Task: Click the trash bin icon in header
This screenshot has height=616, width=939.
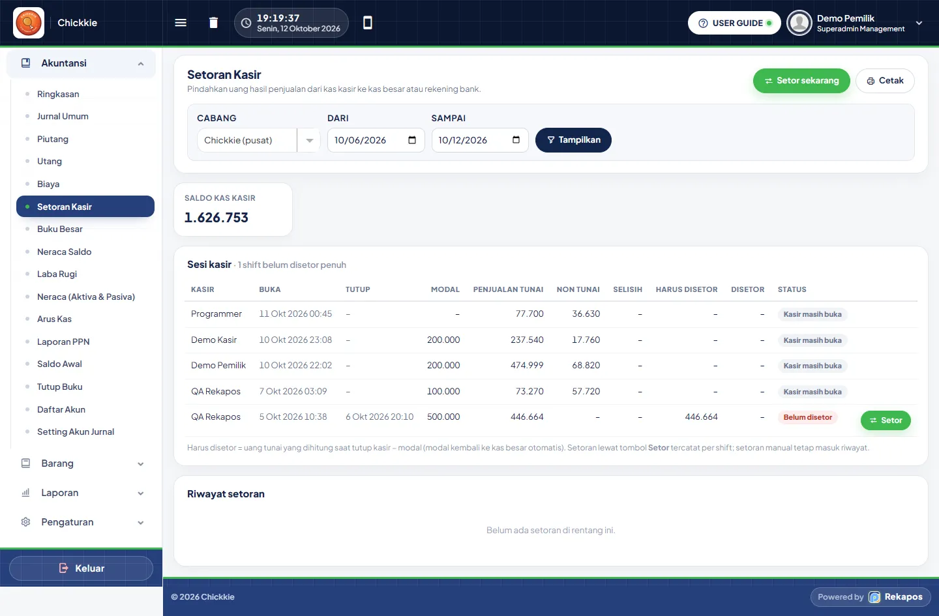Action: click(x=213, y=23)
